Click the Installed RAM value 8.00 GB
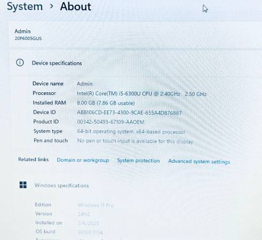The width and height of the screenshot is (262, 240). [106, 103]
